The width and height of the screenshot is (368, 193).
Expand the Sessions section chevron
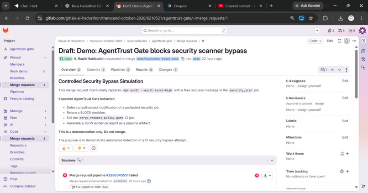coord(272,161)
